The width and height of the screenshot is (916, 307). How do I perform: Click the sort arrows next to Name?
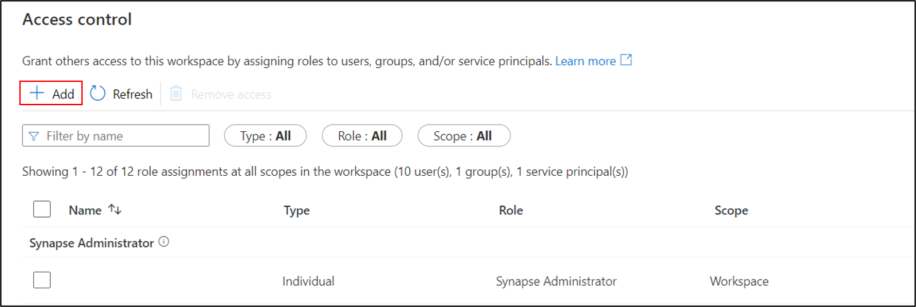click(x=115, y=210)
